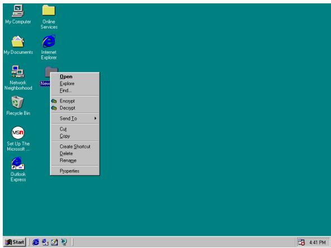Choose Open in the context menu
This screenshot has width=331, height=248.
pyautogui.click(x=75, y=77)
